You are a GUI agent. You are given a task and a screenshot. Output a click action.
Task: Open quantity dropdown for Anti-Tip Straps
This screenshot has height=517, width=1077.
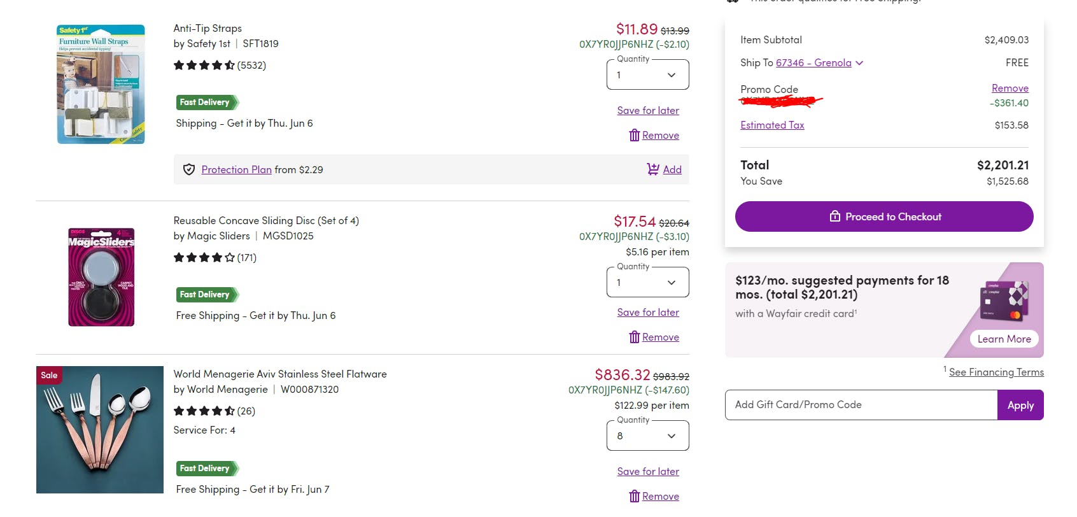[x=647, y=75]
